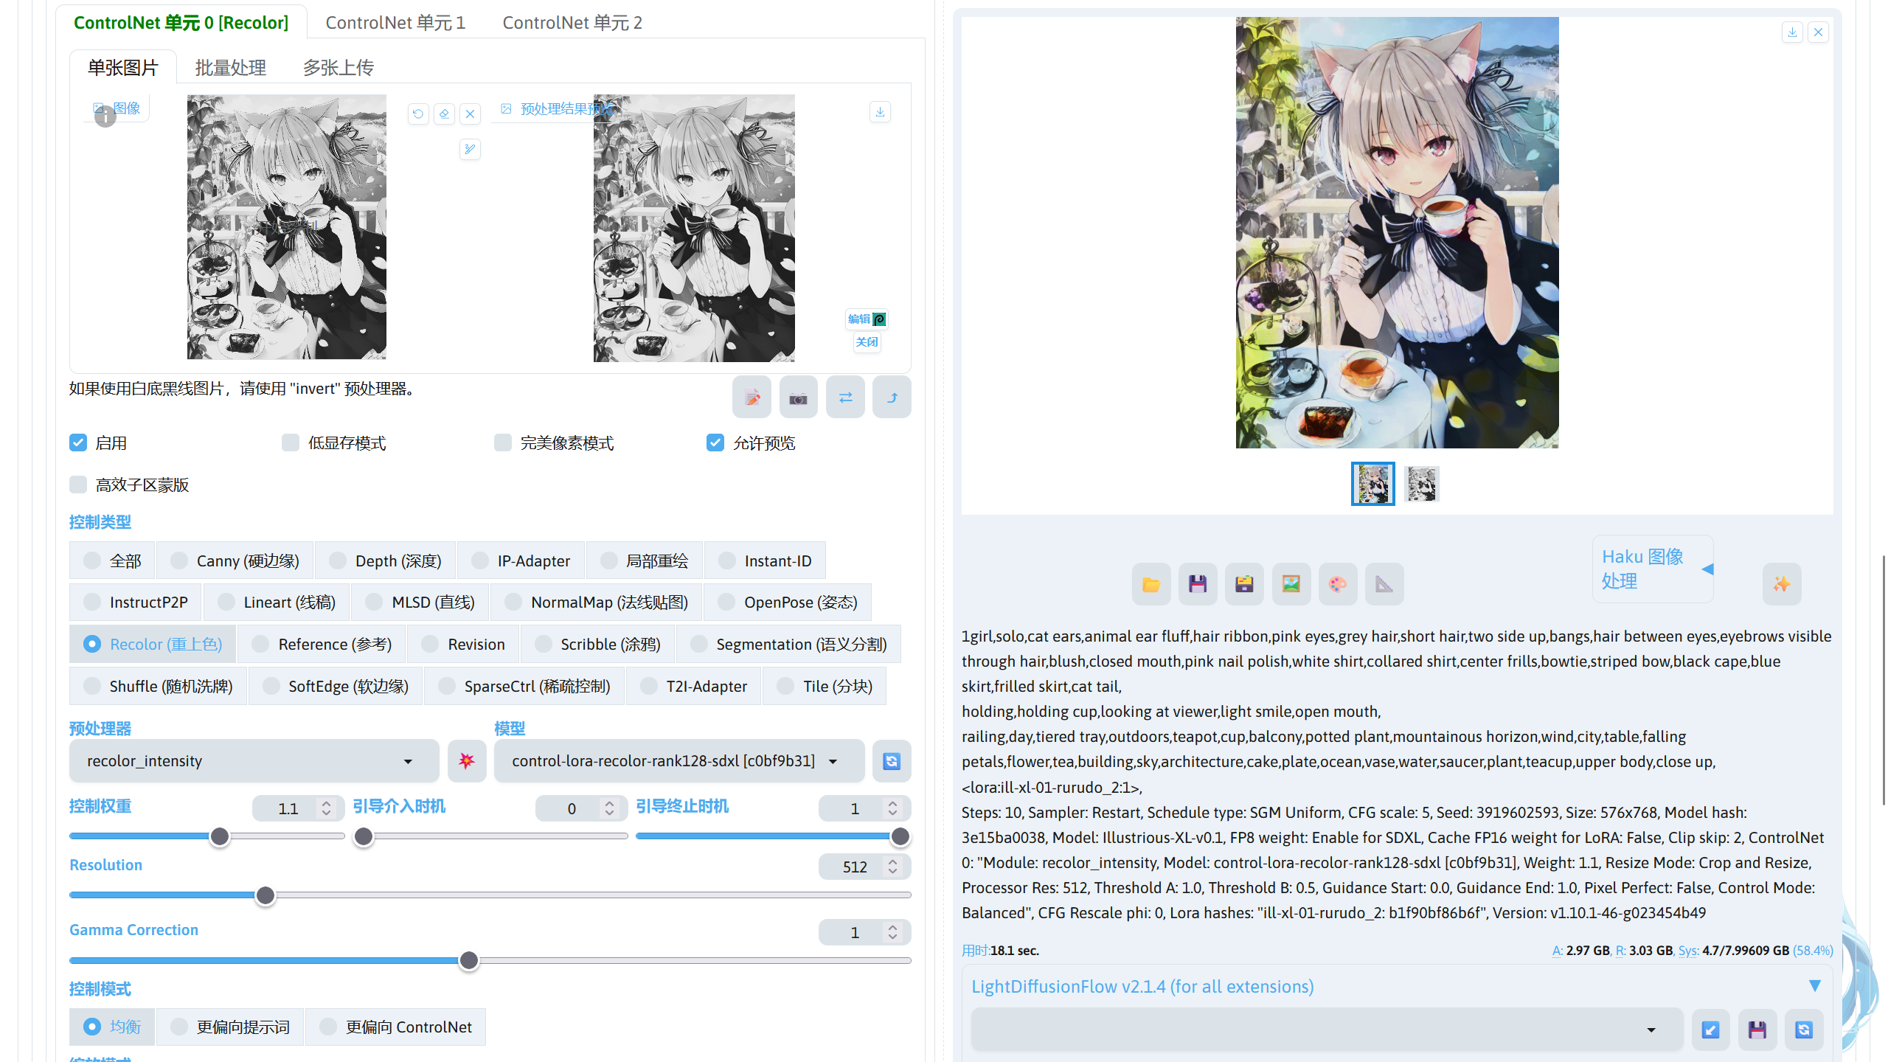Click the 关闭 button on the preview
The image size is (1888, 1062).
(x=867, y=341)
